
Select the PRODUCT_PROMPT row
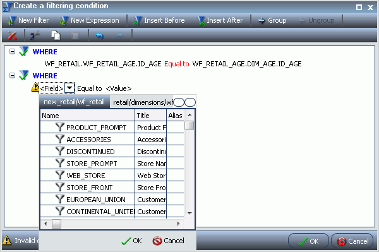pos(112,128)
